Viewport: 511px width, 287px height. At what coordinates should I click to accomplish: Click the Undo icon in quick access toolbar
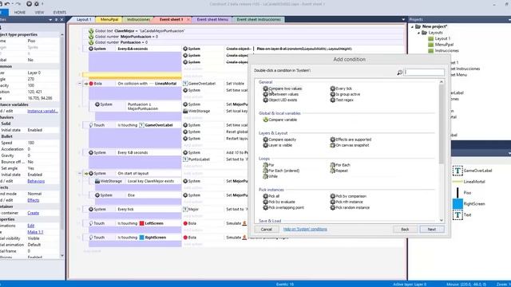pyautogui.click(x=7, y=4)
